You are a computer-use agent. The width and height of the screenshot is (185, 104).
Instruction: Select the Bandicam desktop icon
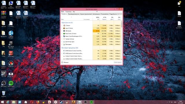point(11,64)
